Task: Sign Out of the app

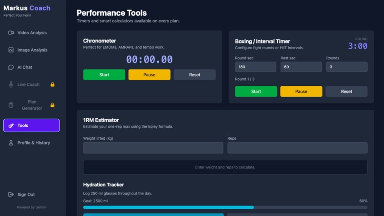Action: click(31, 195)
